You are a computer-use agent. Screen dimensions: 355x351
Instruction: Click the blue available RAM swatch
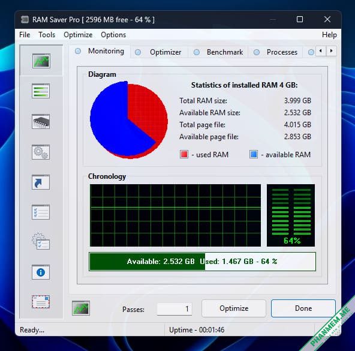coord(254,154)
